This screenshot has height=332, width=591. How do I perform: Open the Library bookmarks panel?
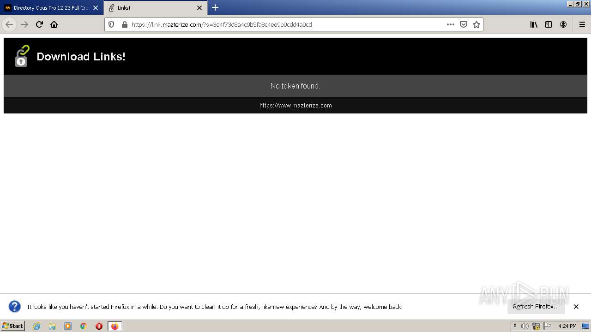click(534, 24)
